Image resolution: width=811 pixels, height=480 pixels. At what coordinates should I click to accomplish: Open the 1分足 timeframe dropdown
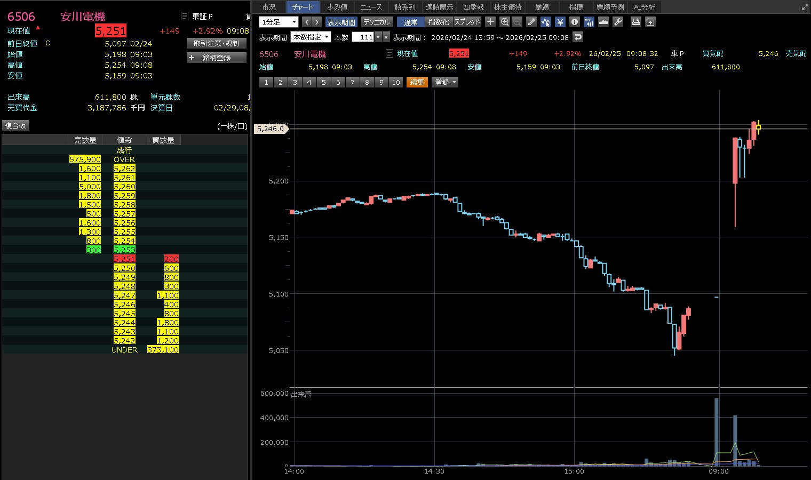(x=279, y=22)
